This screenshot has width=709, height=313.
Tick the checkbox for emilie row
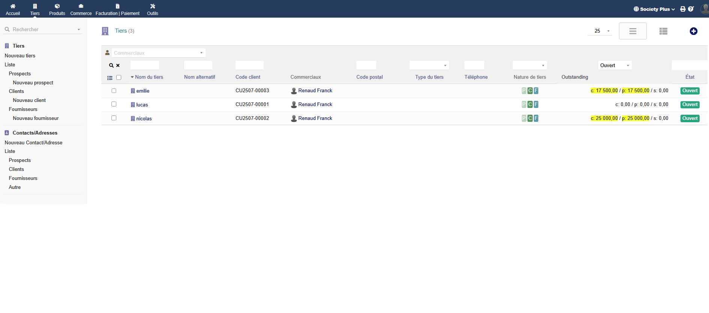point(114,91)
